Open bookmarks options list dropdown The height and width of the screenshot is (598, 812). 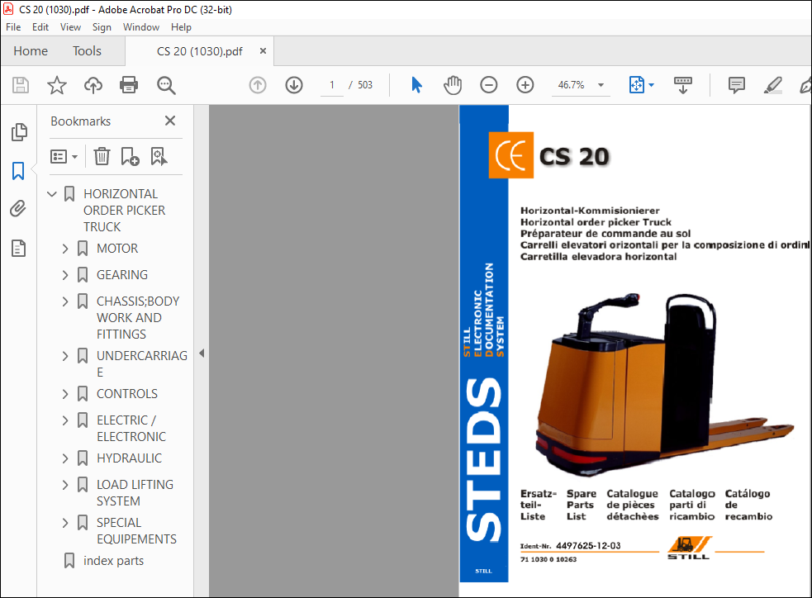click(x=64, y=156)
